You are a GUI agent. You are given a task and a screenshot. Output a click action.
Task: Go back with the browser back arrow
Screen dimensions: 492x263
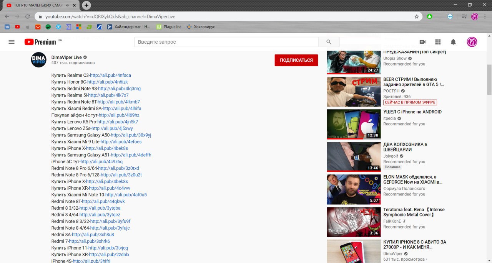pos(7,16)
